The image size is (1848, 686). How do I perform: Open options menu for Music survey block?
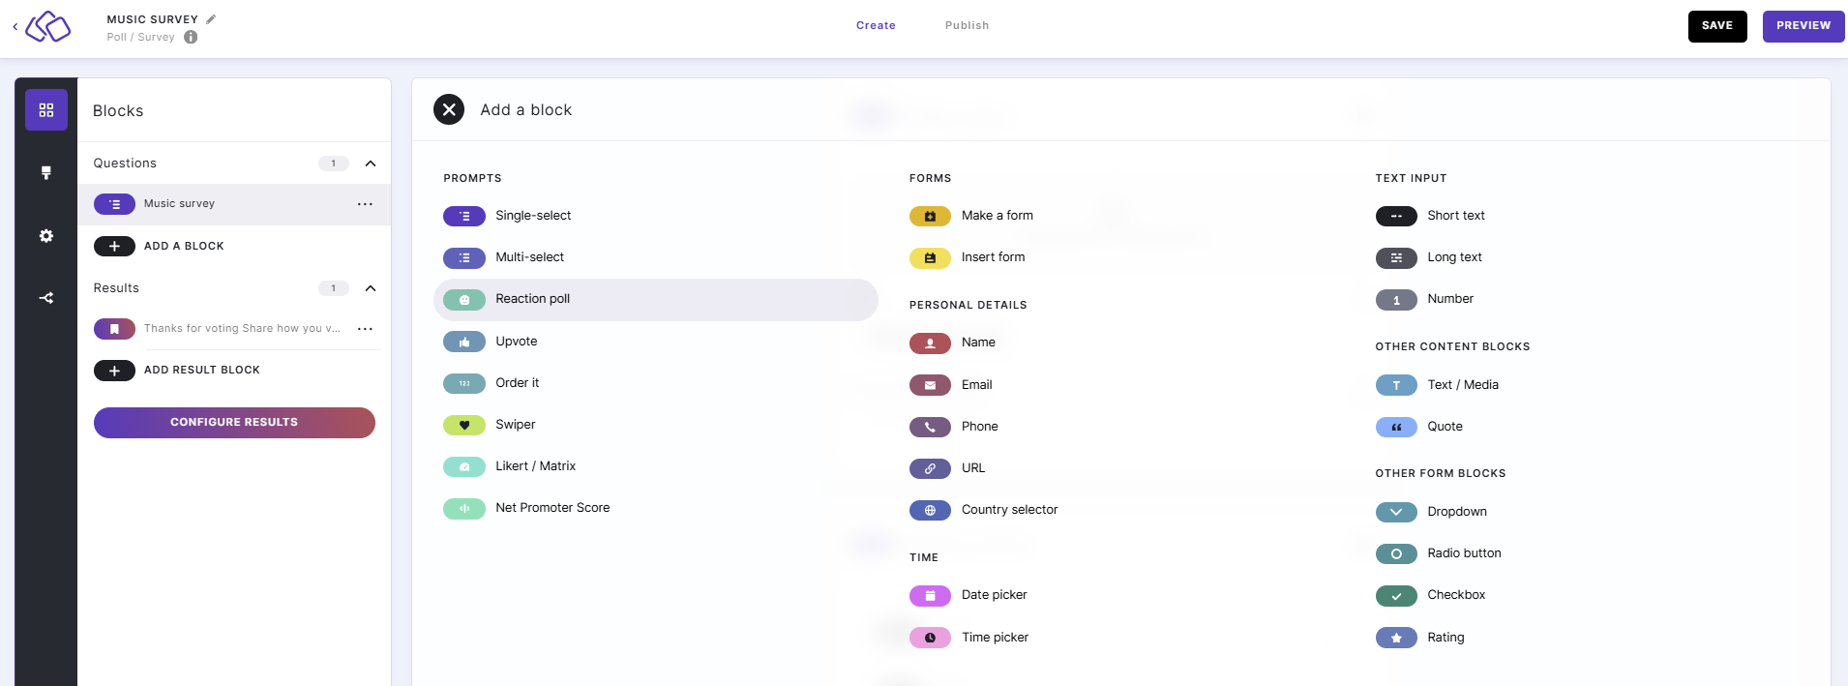click(x=365, y=204)
